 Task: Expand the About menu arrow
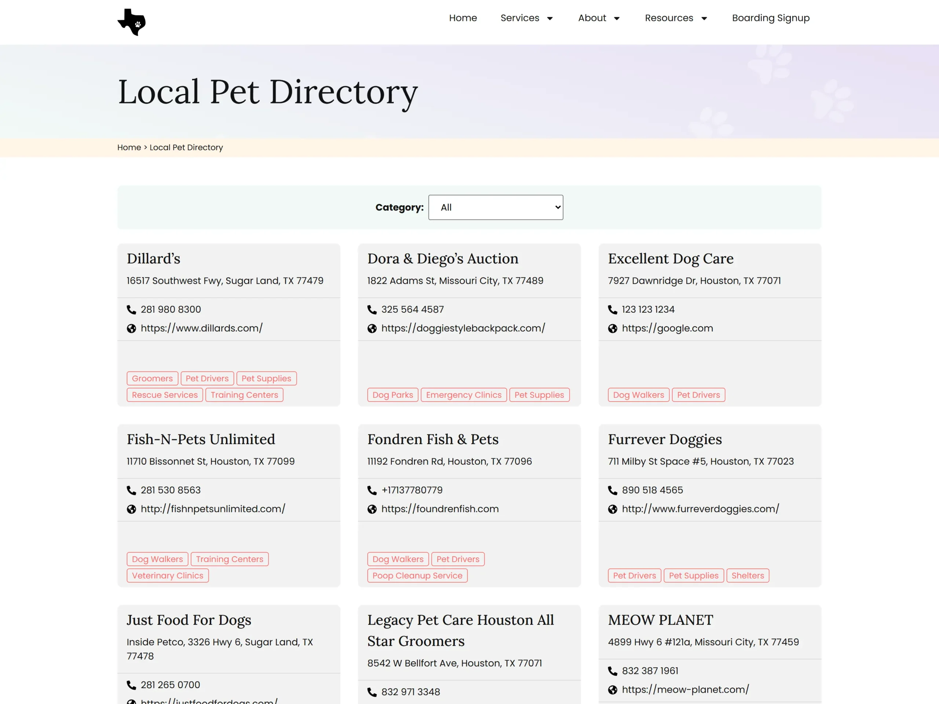tap(617, 18)
